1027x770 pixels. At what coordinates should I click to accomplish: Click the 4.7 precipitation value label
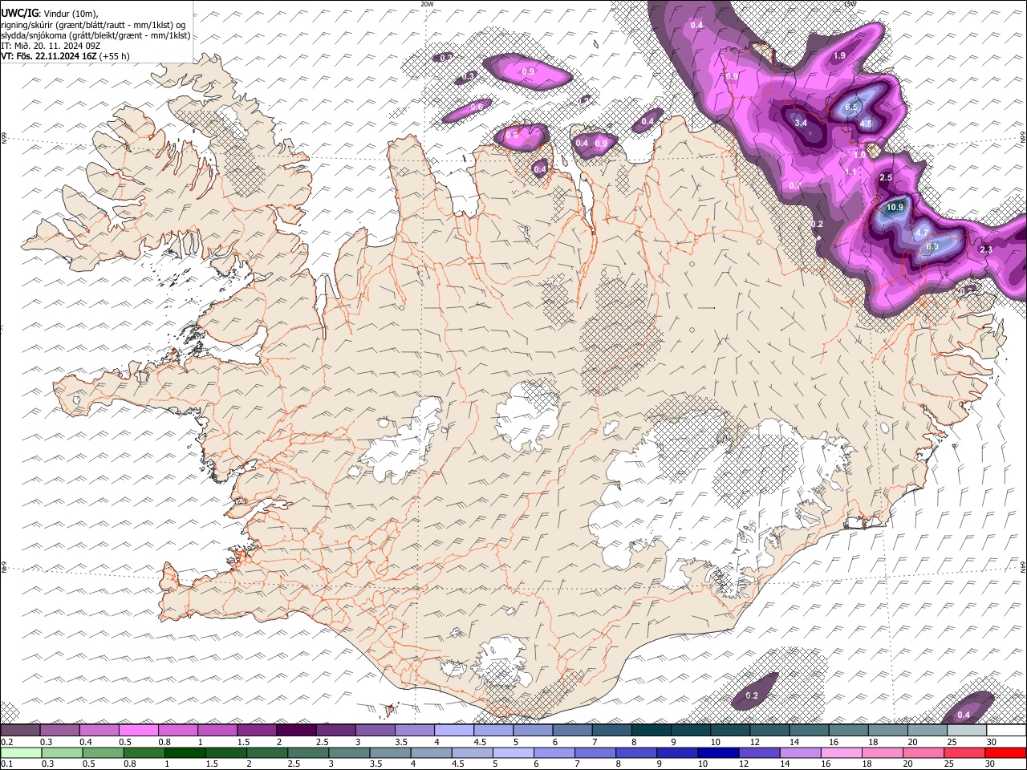coord(922,233)
